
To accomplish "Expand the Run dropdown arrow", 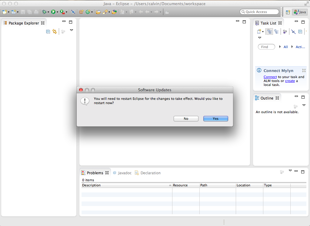I will point(57,12).
